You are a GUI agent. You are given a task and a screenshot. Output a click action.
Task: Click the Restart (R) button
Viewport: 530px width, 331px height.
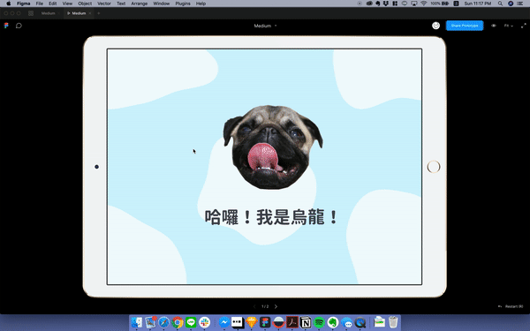[511, 306]
